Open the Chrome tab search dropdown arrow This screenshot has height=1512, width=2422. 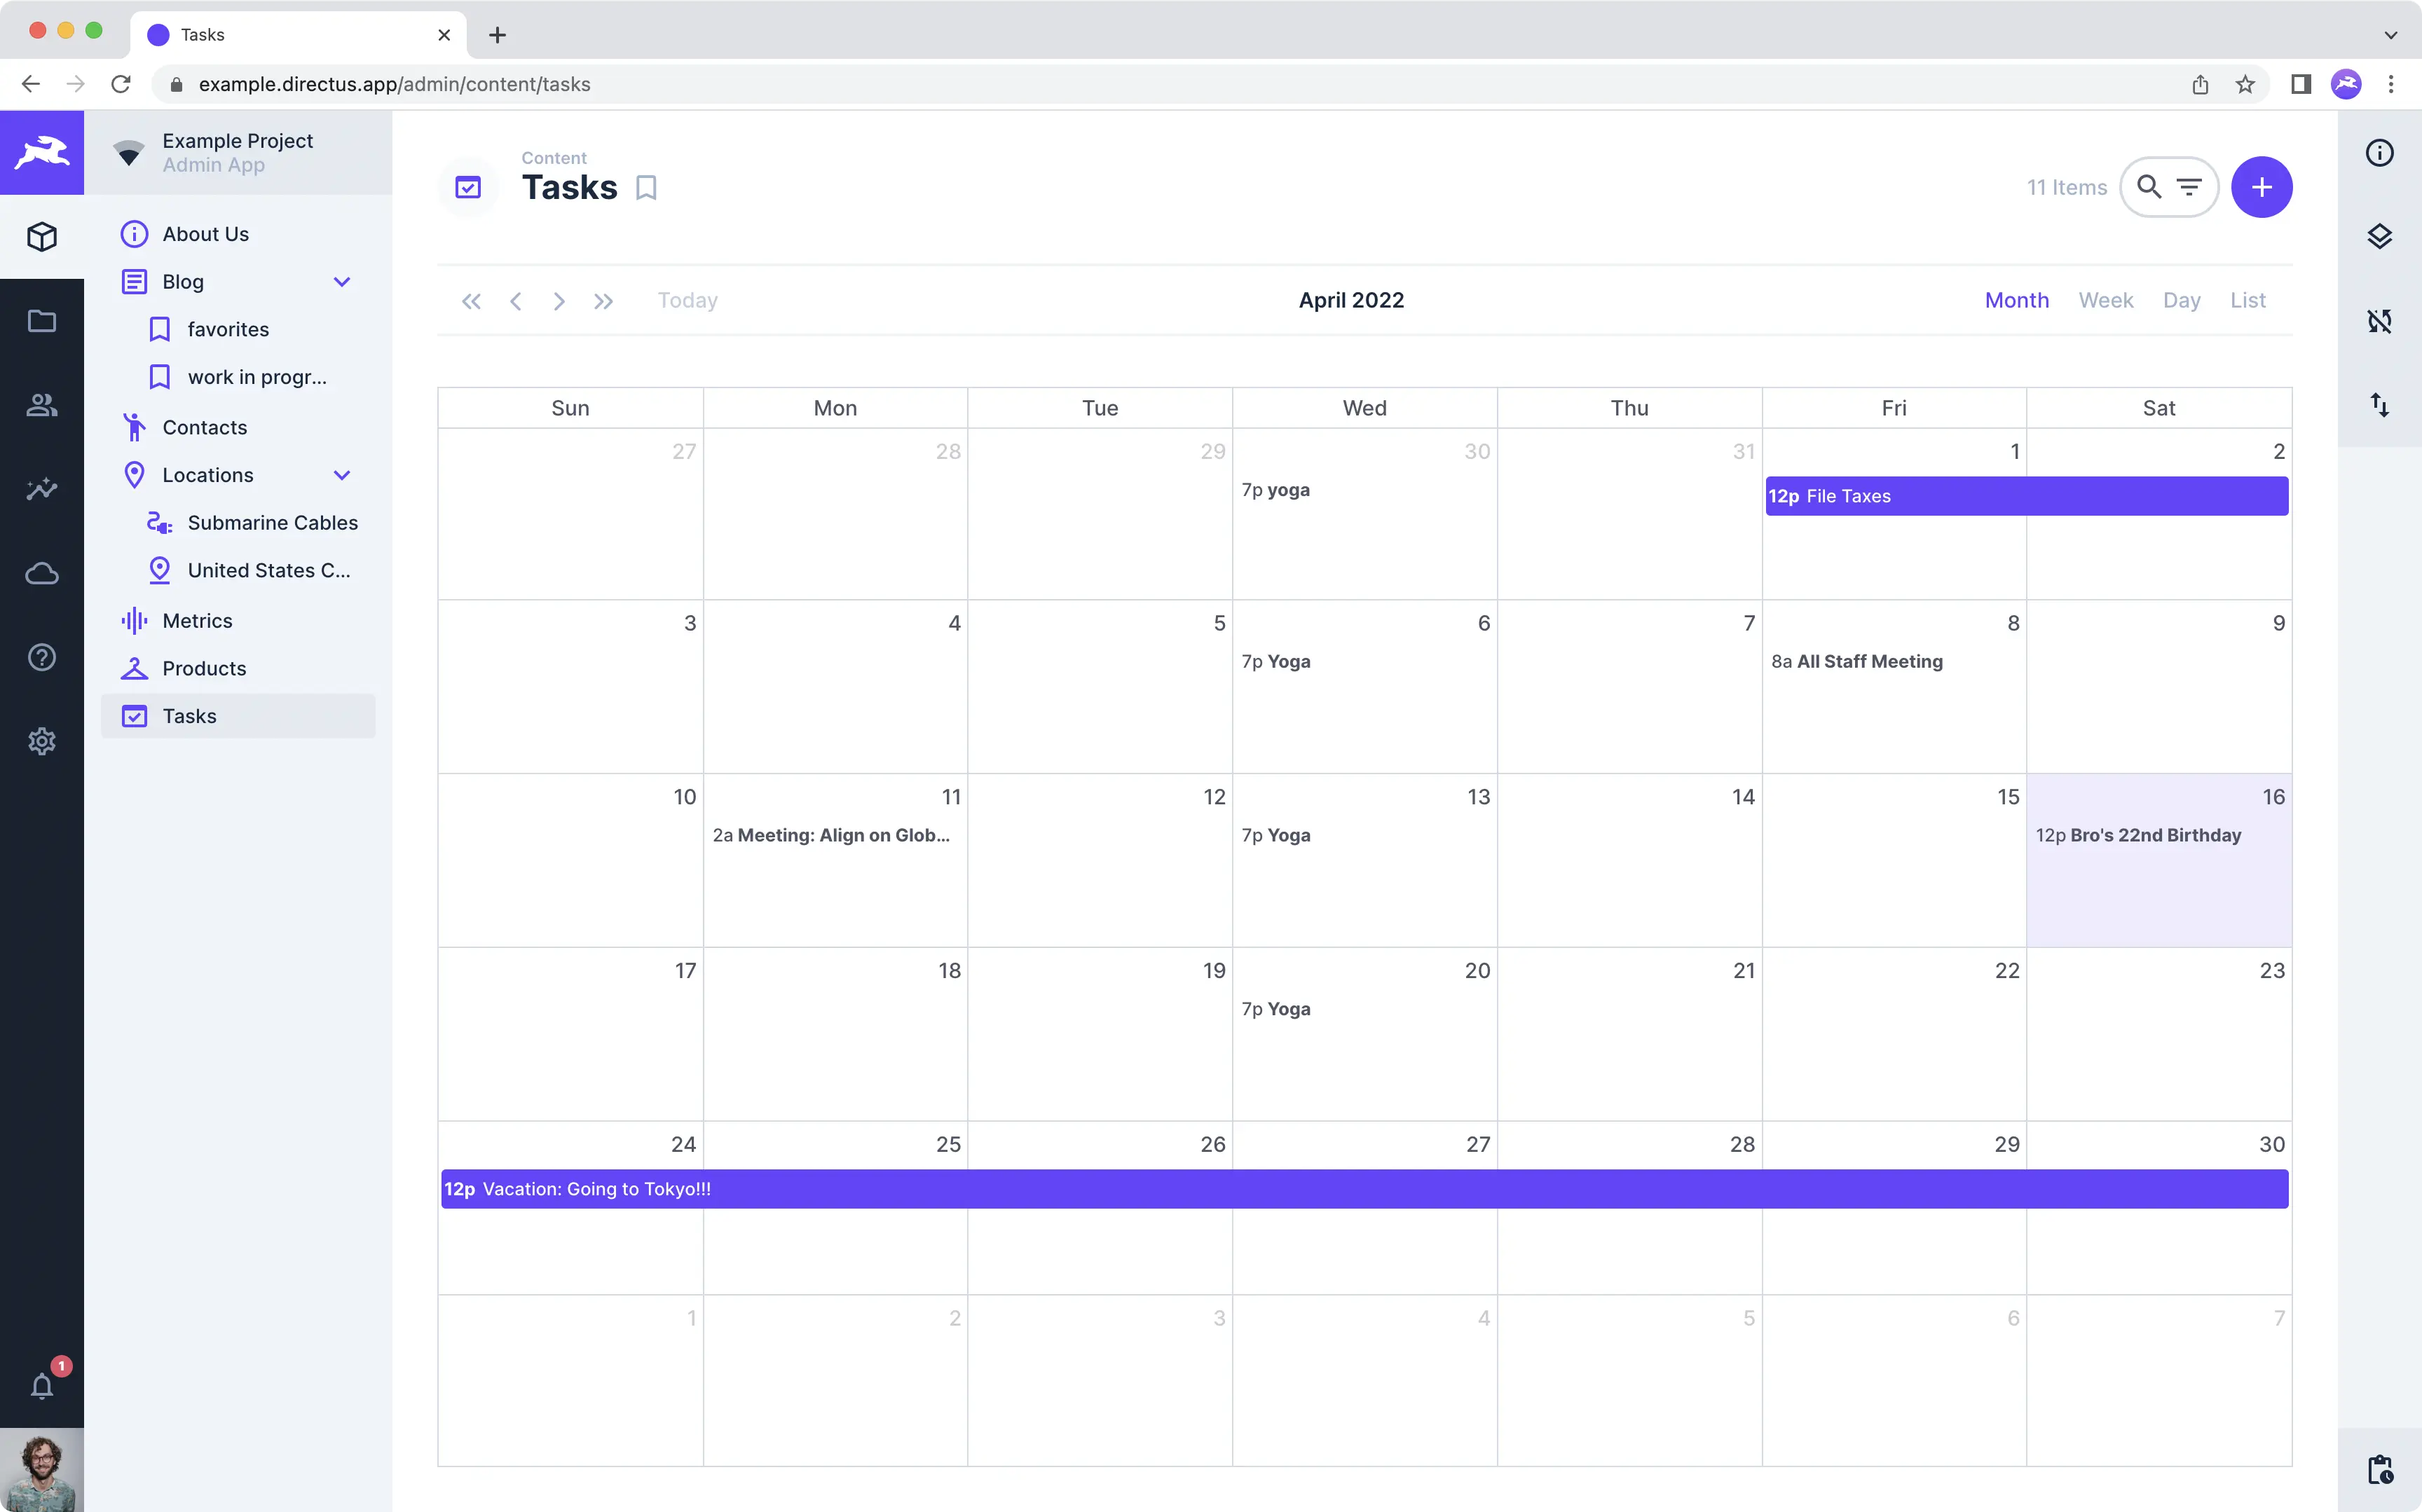[x=2390, y=35]
